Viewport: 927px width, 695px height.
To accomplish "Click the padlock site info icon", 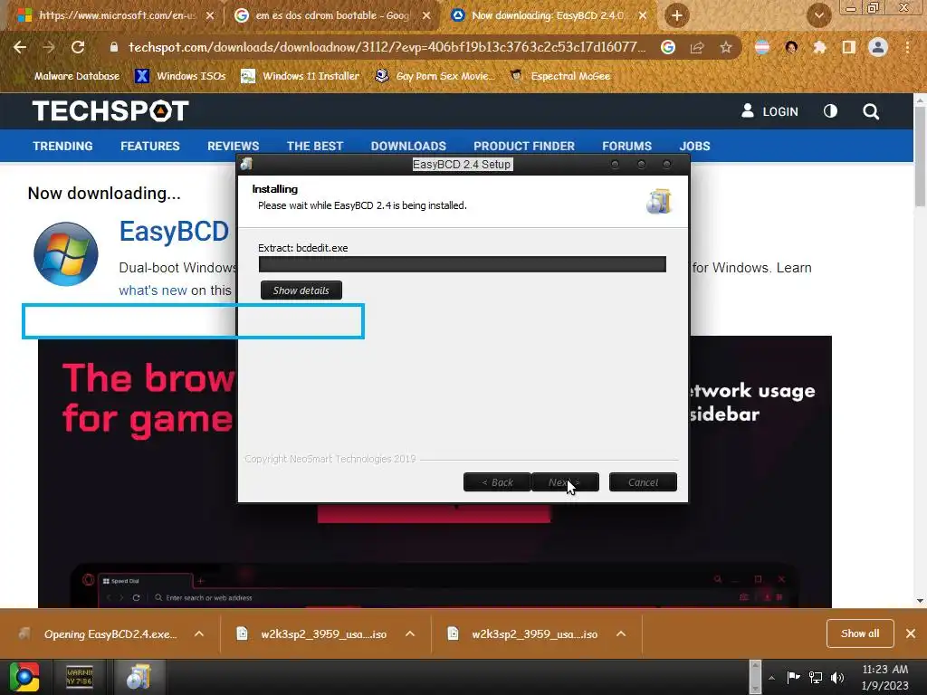I will tap(113, 47).
